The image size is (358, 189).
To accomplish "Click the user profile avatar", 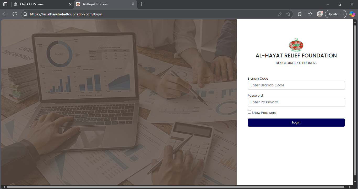I will pos(319,14).
